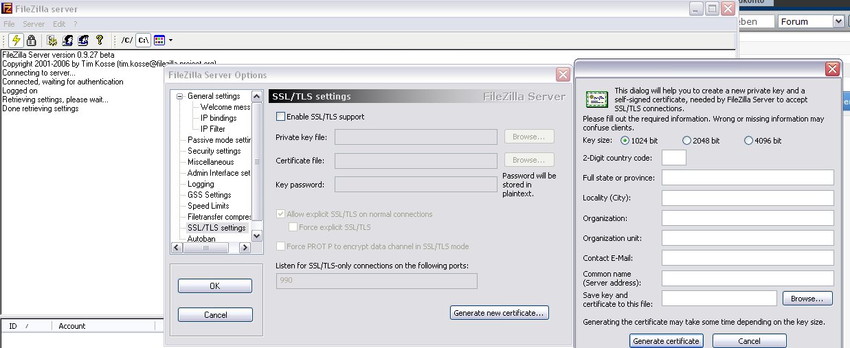Open the File menu

coord(9,24)
